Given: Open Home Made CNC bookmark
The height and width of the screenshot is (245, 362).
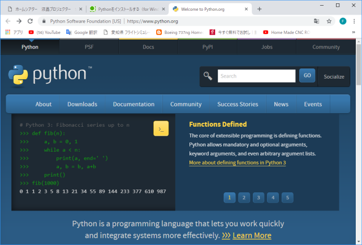Looking at the screenshot, I should click(287, 32).
